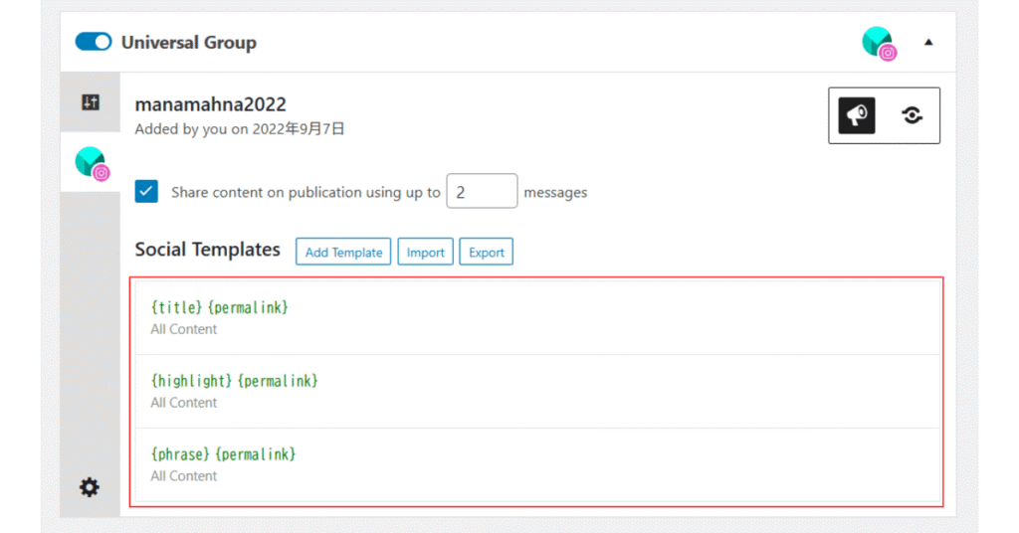
Task: Click the manamahna2022 account name
Action: [x=211, y=104]
